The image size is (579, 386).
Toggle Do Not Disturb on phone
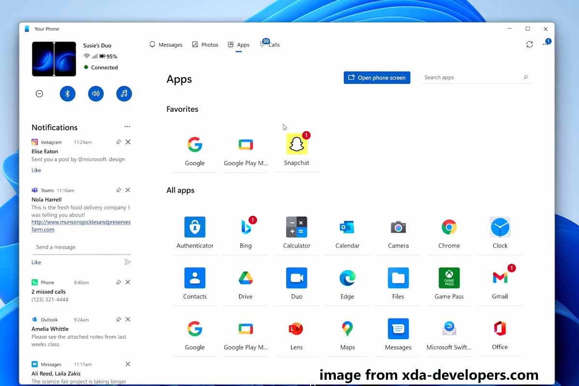40,94
